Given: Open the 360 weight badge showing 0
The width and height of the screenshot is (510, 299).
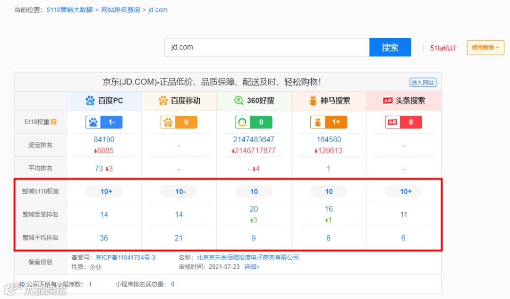Looking at the screenshot, I should coord(254,122).
